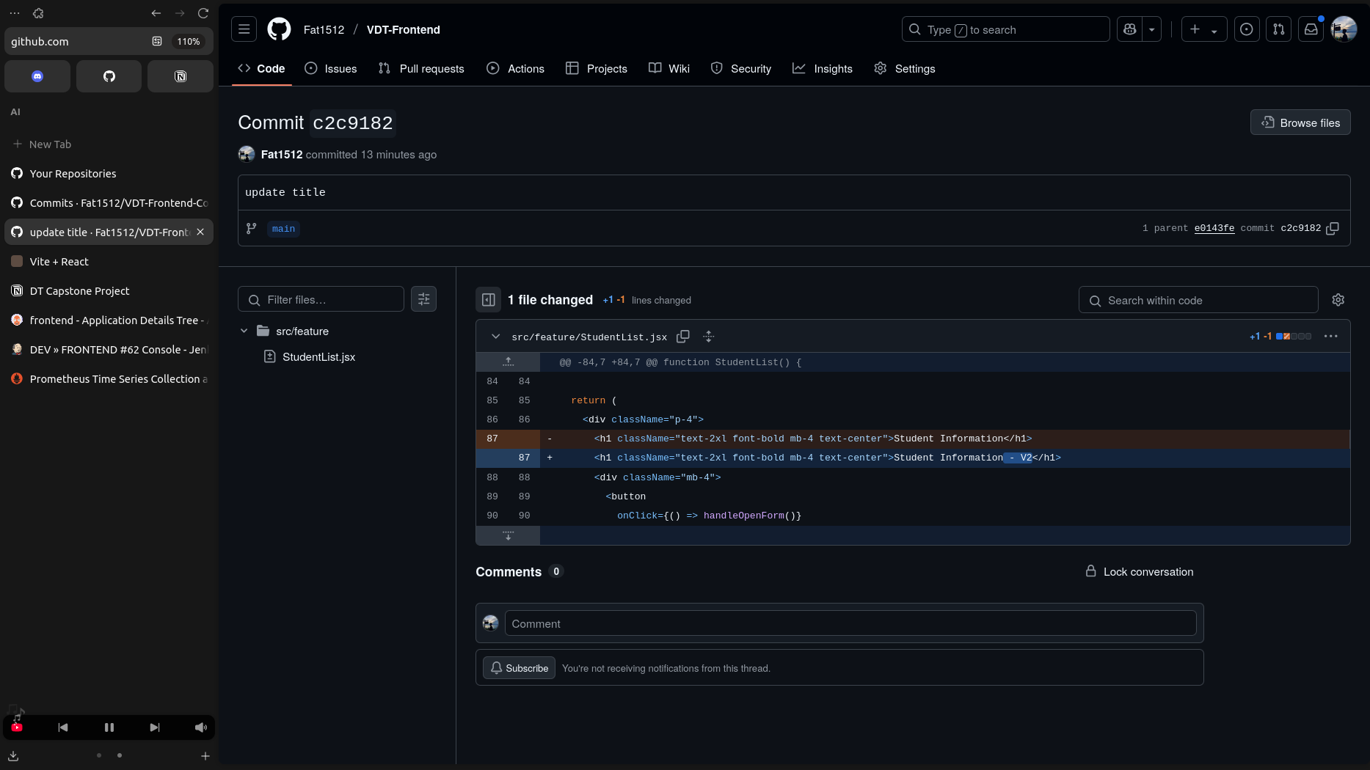Open the pinned GitHub tab

pyautogui.click(x=109, y=76)
